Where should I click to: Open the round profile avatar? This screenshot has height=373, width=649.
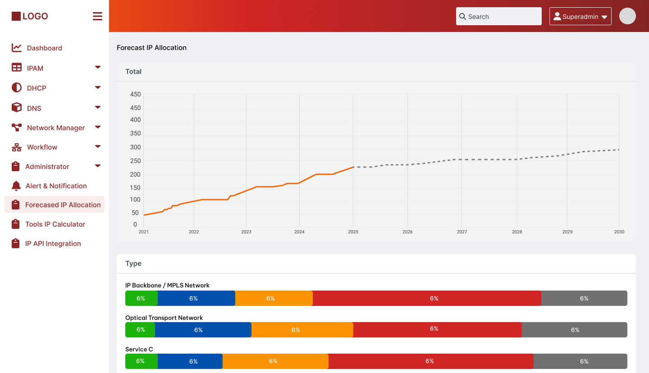tap(627, 16)
